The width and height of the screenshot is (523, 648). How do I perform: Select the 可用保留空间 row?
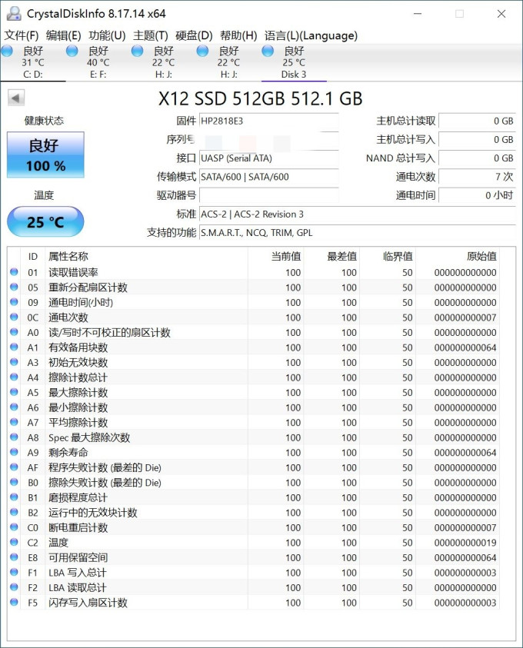[254, 557]
